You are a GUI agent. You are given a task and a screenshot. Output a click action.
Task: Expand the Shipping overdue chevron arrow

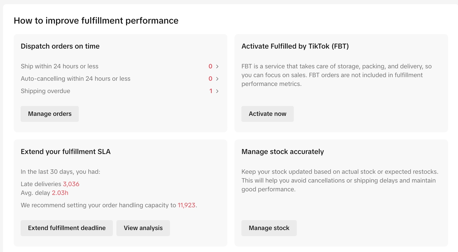217,91
